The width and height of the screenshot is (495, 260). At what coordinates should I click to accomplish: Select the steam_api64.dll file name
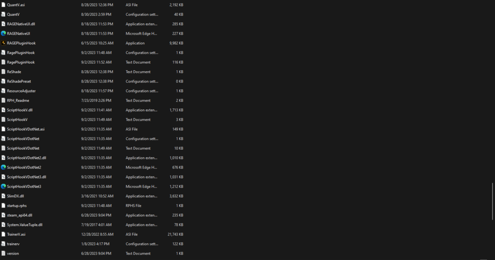click(20, 215)
